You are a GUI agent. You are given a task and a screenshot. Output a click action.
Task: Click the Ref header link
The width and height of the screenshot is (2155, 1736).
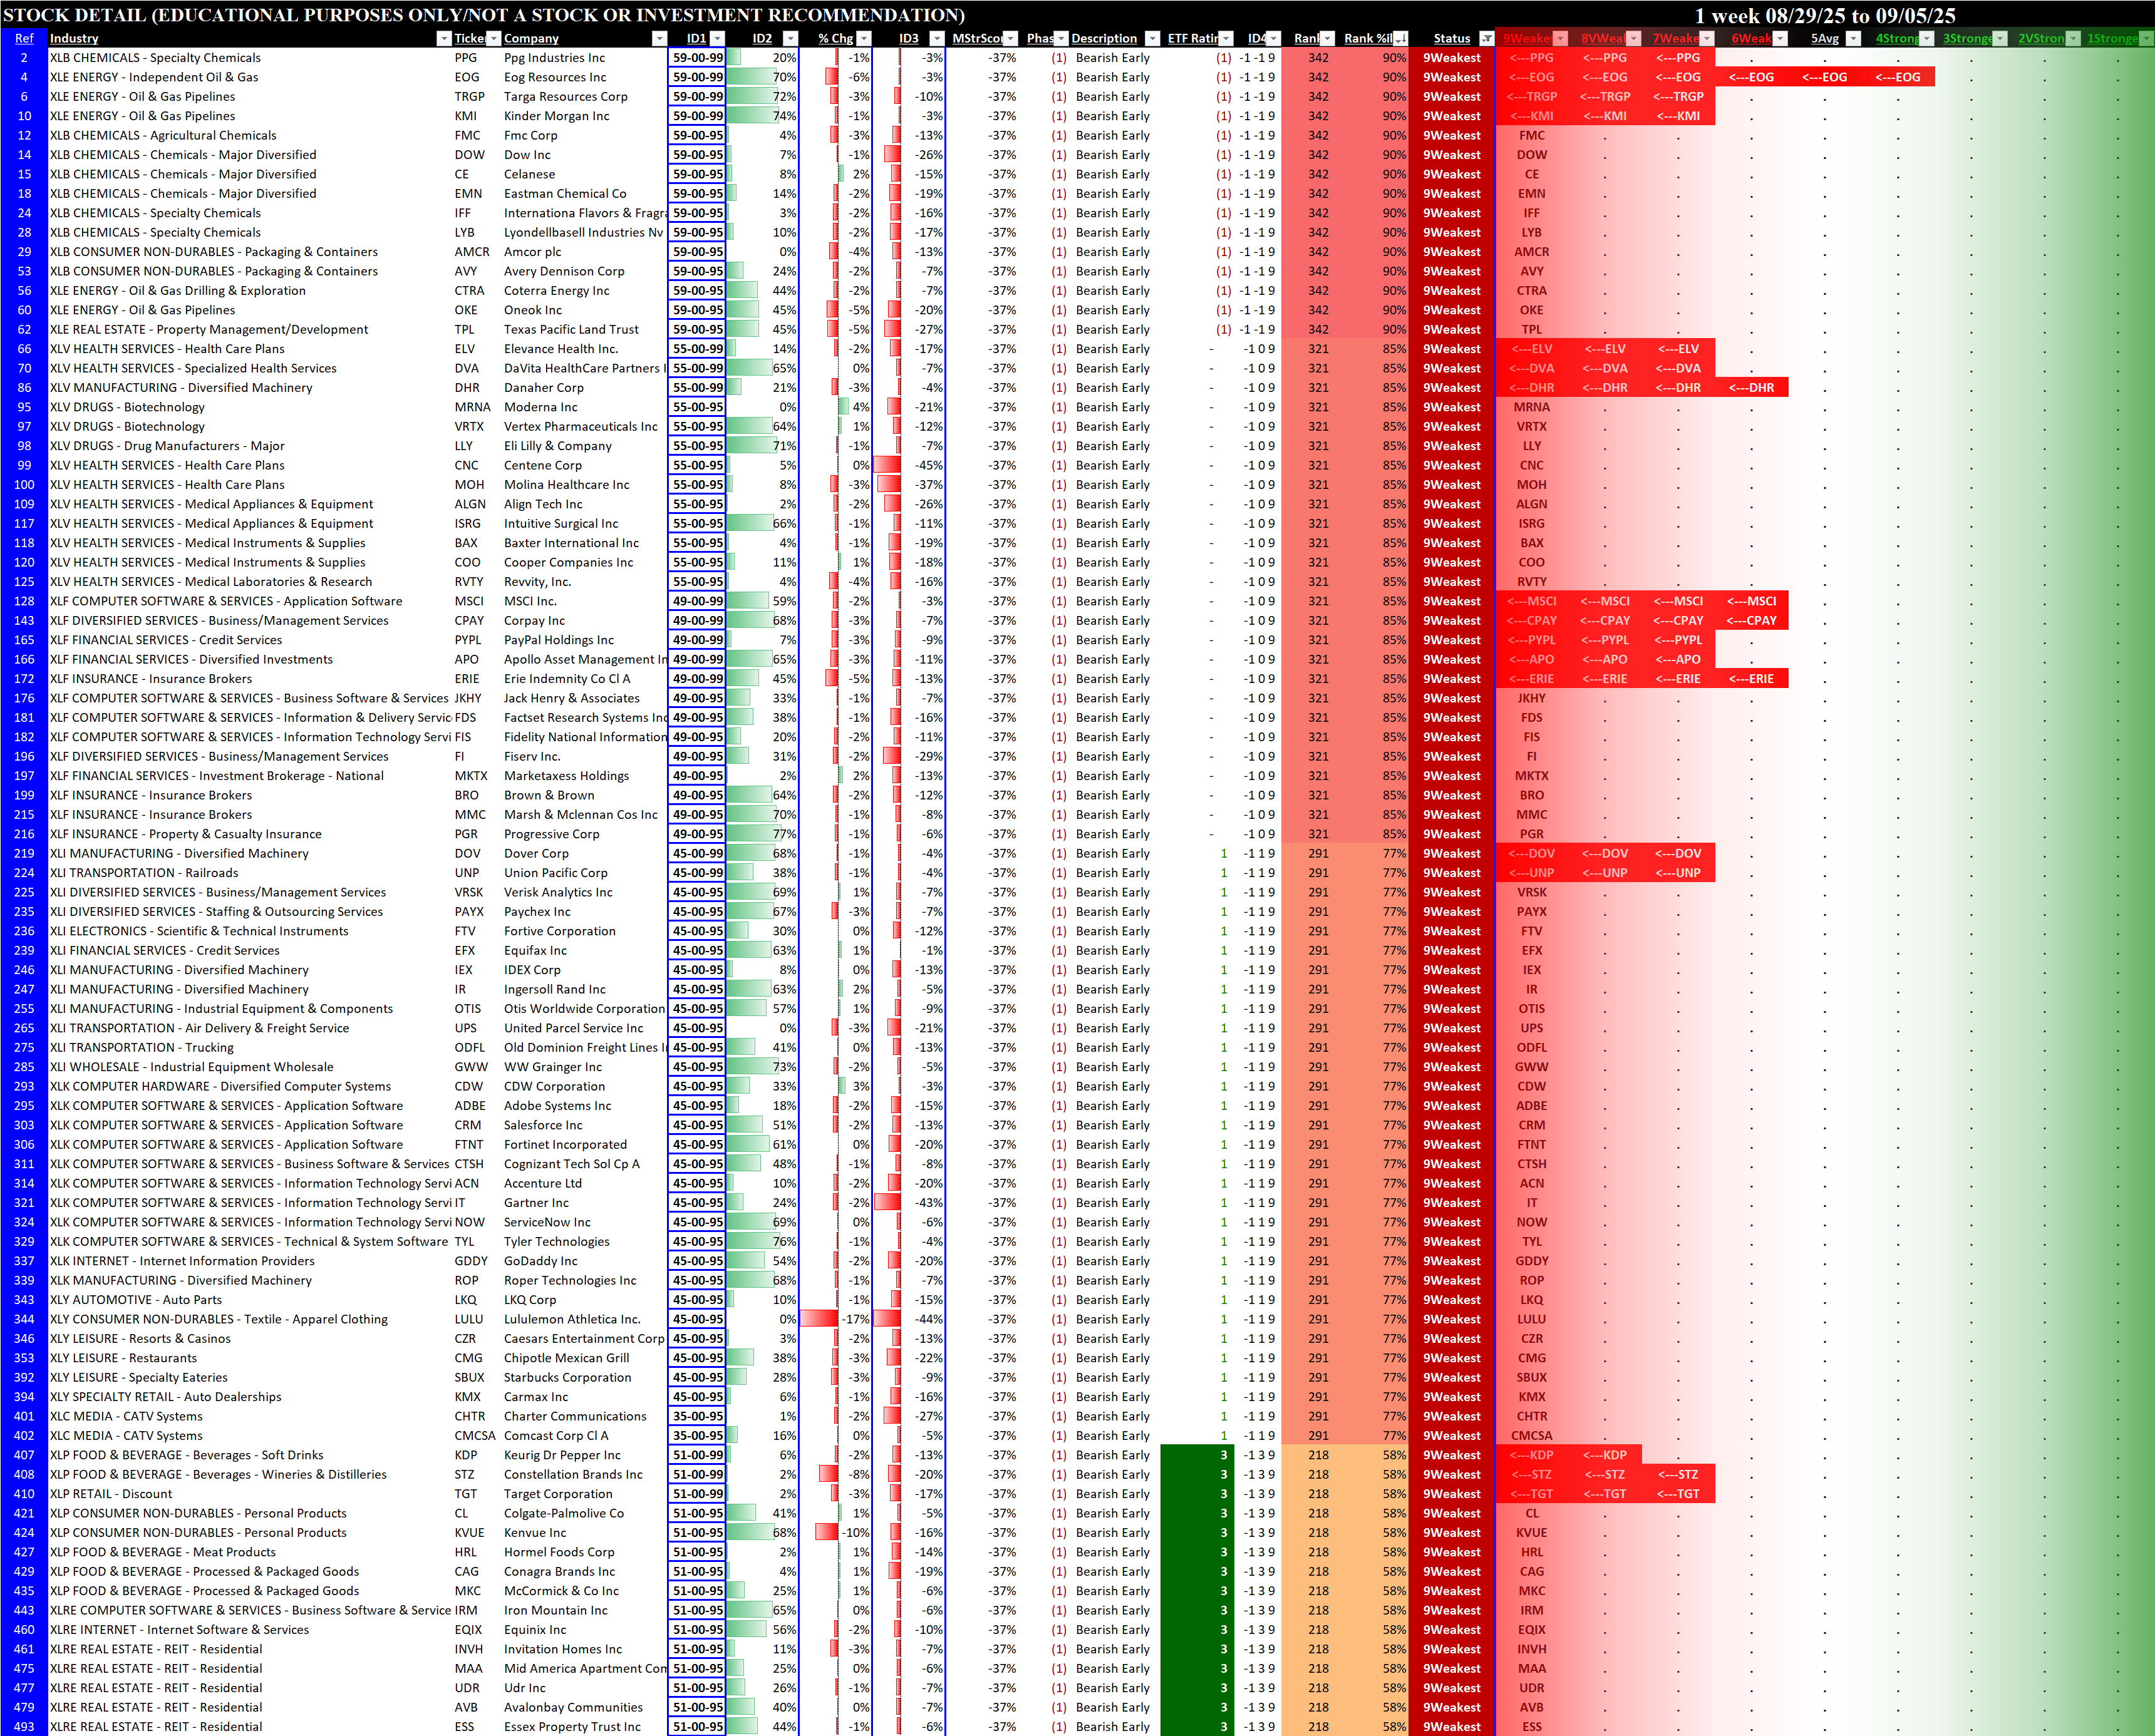coord(24,38)
